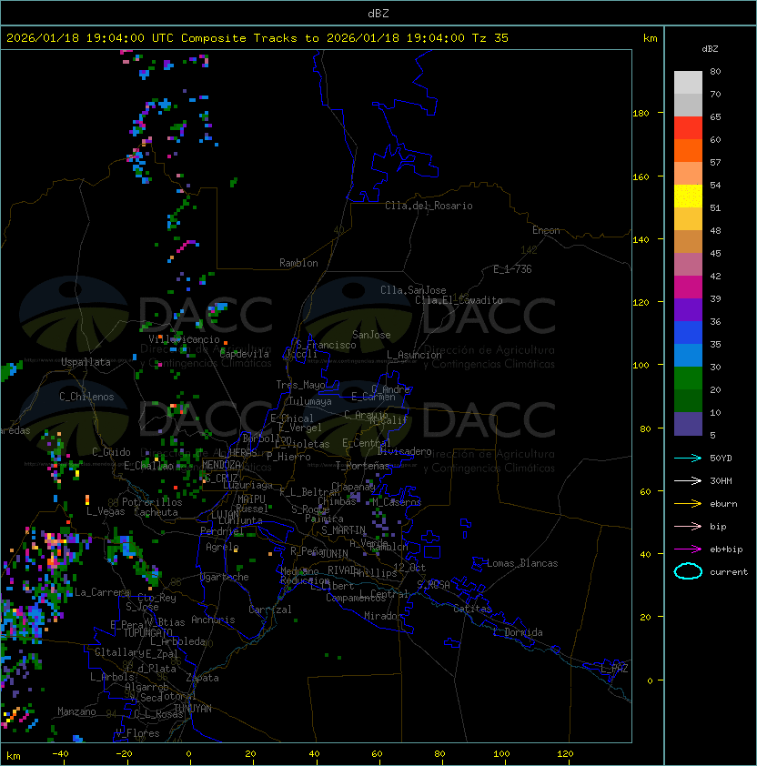Click the 'SanJose' map label near S_Francisco

click(371, 335)
